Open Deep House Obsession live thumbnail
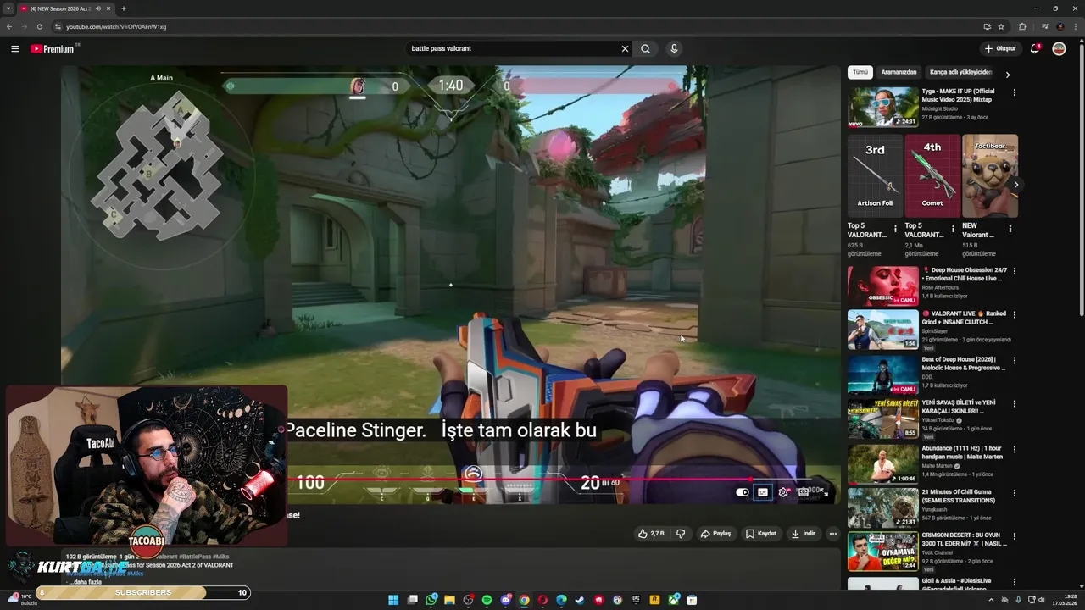Image resolution: width=1085 pixels, height=610 pixels. (883, 286)
